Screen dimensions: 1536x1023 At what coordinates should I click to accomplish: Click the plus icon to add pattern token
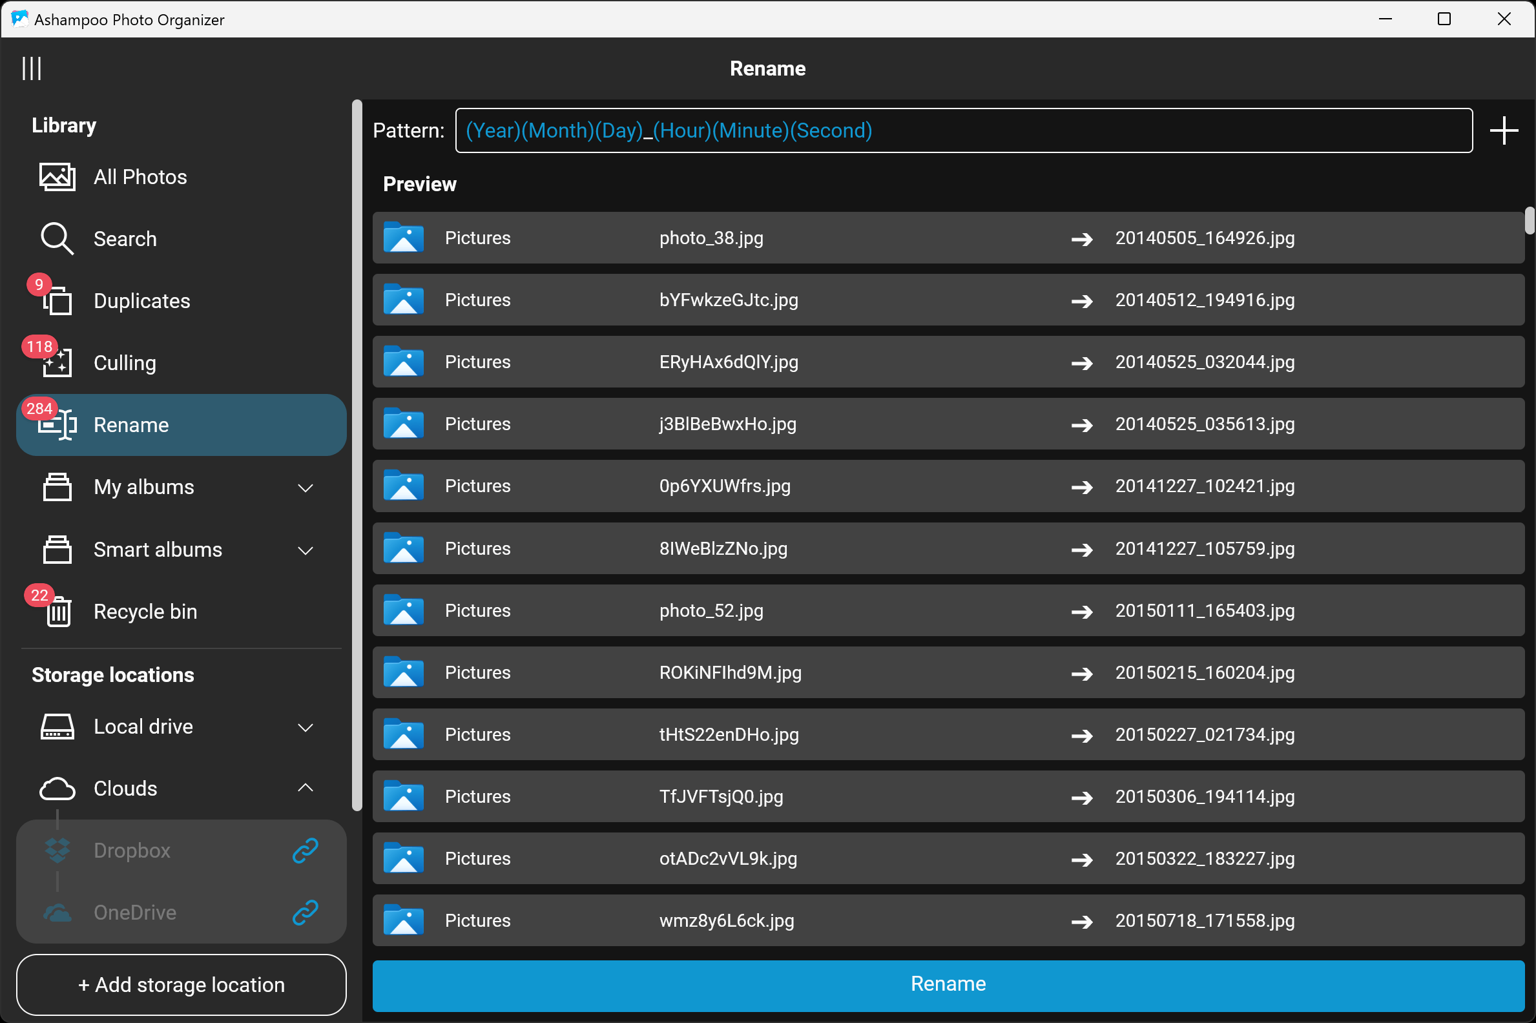coord(1504,130)
